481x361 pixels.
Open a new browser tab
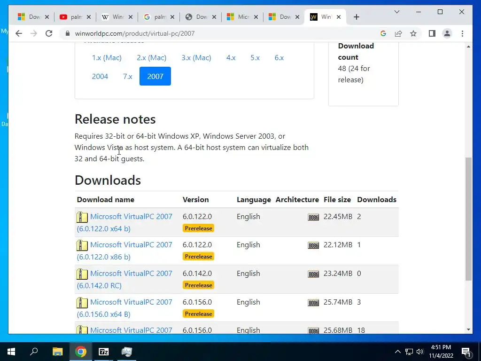point(356,17)
